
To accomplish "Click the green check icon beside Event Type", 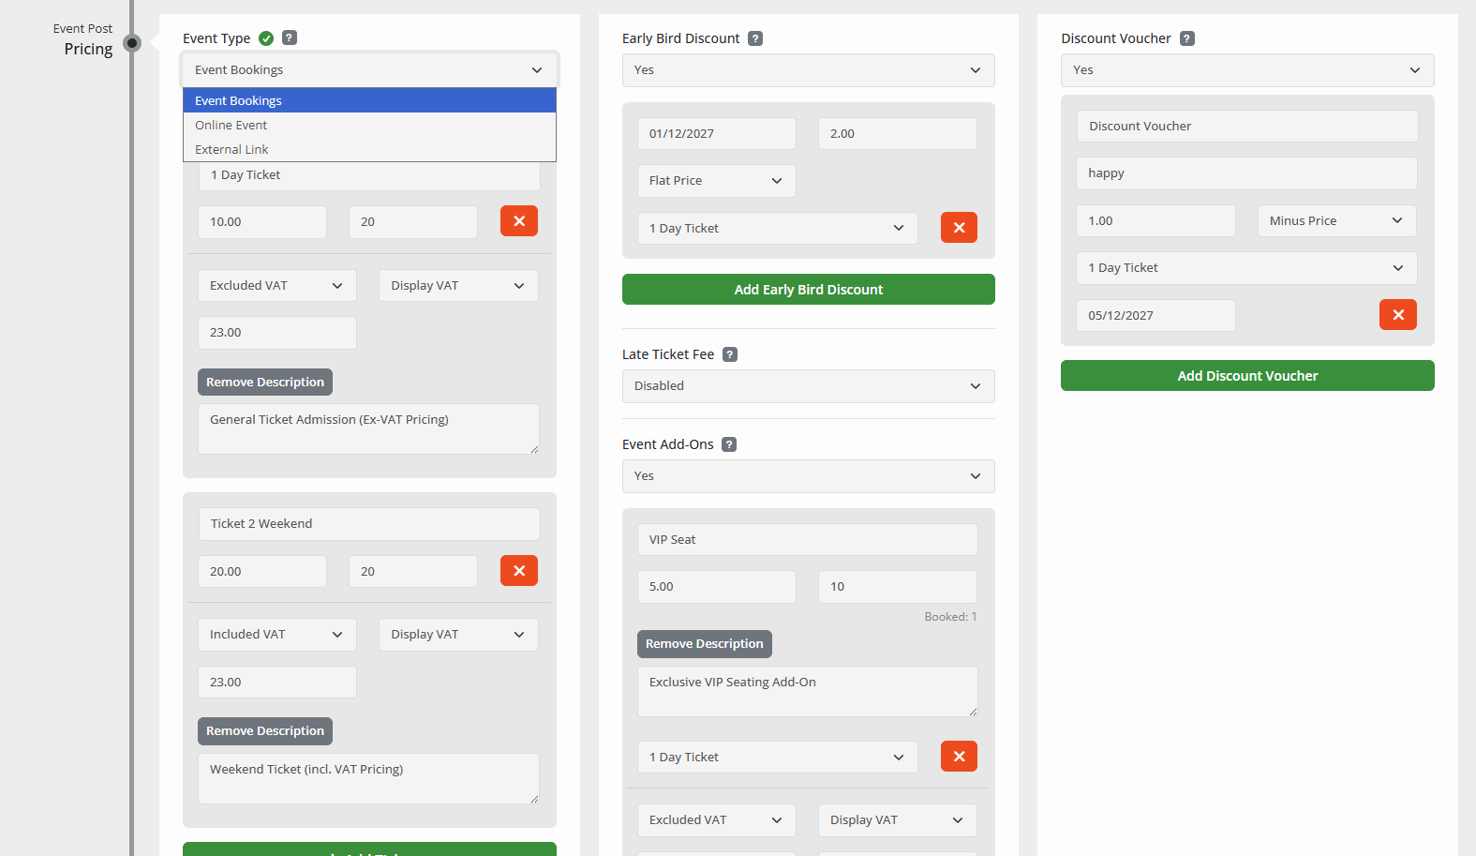I will [x=266, y=38].
